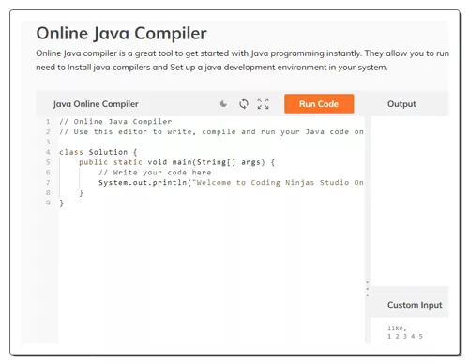Viewport: 469px width, 364px height.
Task: Click line number 9 in the gutter
Action: point(48,203)
